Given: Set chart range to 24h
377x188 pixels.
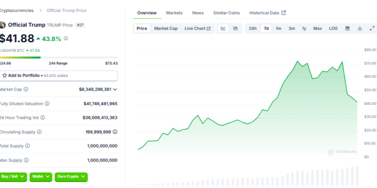Looking at the screenshot, I should click(x=253, y=28).
